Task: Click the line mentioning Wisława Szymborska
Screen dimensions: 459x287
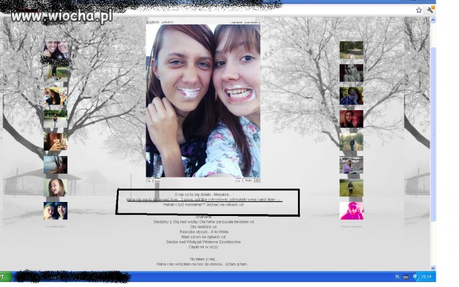Action: 203,242
